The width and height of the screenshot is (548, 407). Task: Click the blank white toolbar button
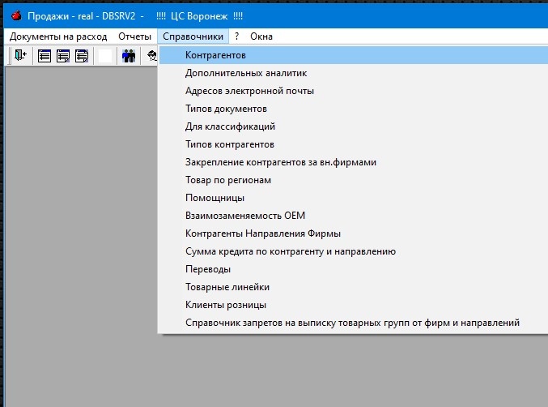pos(105,56)
